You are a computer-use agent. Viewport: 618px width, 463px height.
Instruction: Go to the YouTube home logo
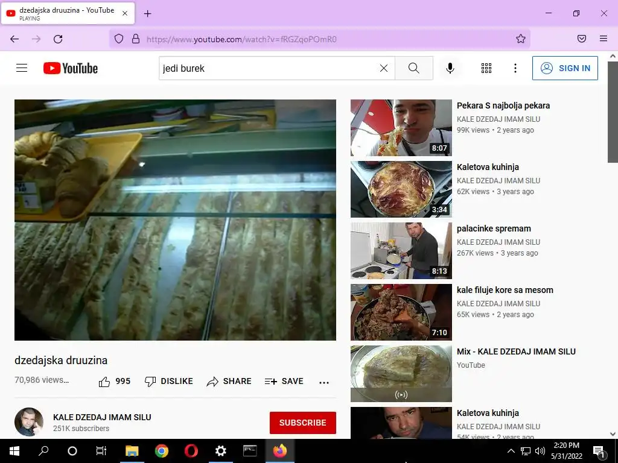point(71,68)
